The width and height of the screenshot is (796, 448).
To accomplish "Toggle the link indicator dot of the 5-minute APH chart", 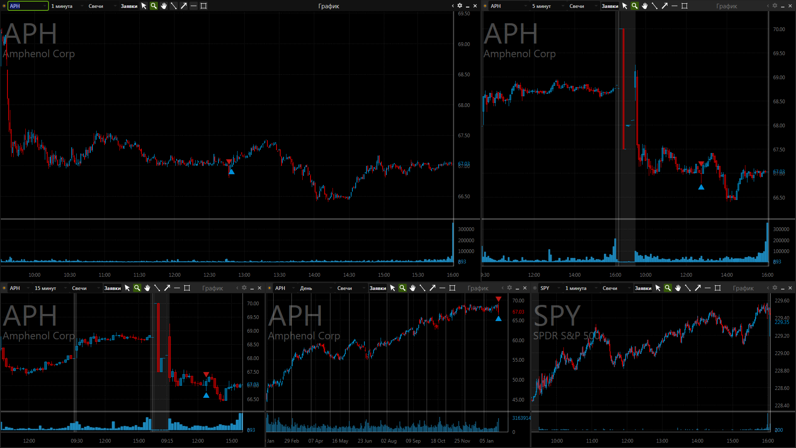I will point(485,6).
